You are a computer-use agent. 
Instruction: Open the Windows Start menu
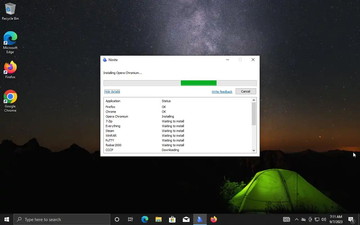coord(7,219)
